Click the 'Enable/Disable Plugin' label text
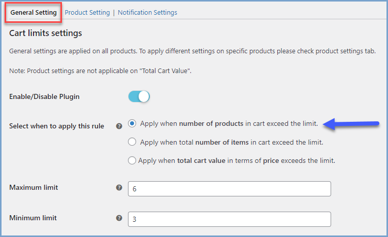 tap(44, 96)
